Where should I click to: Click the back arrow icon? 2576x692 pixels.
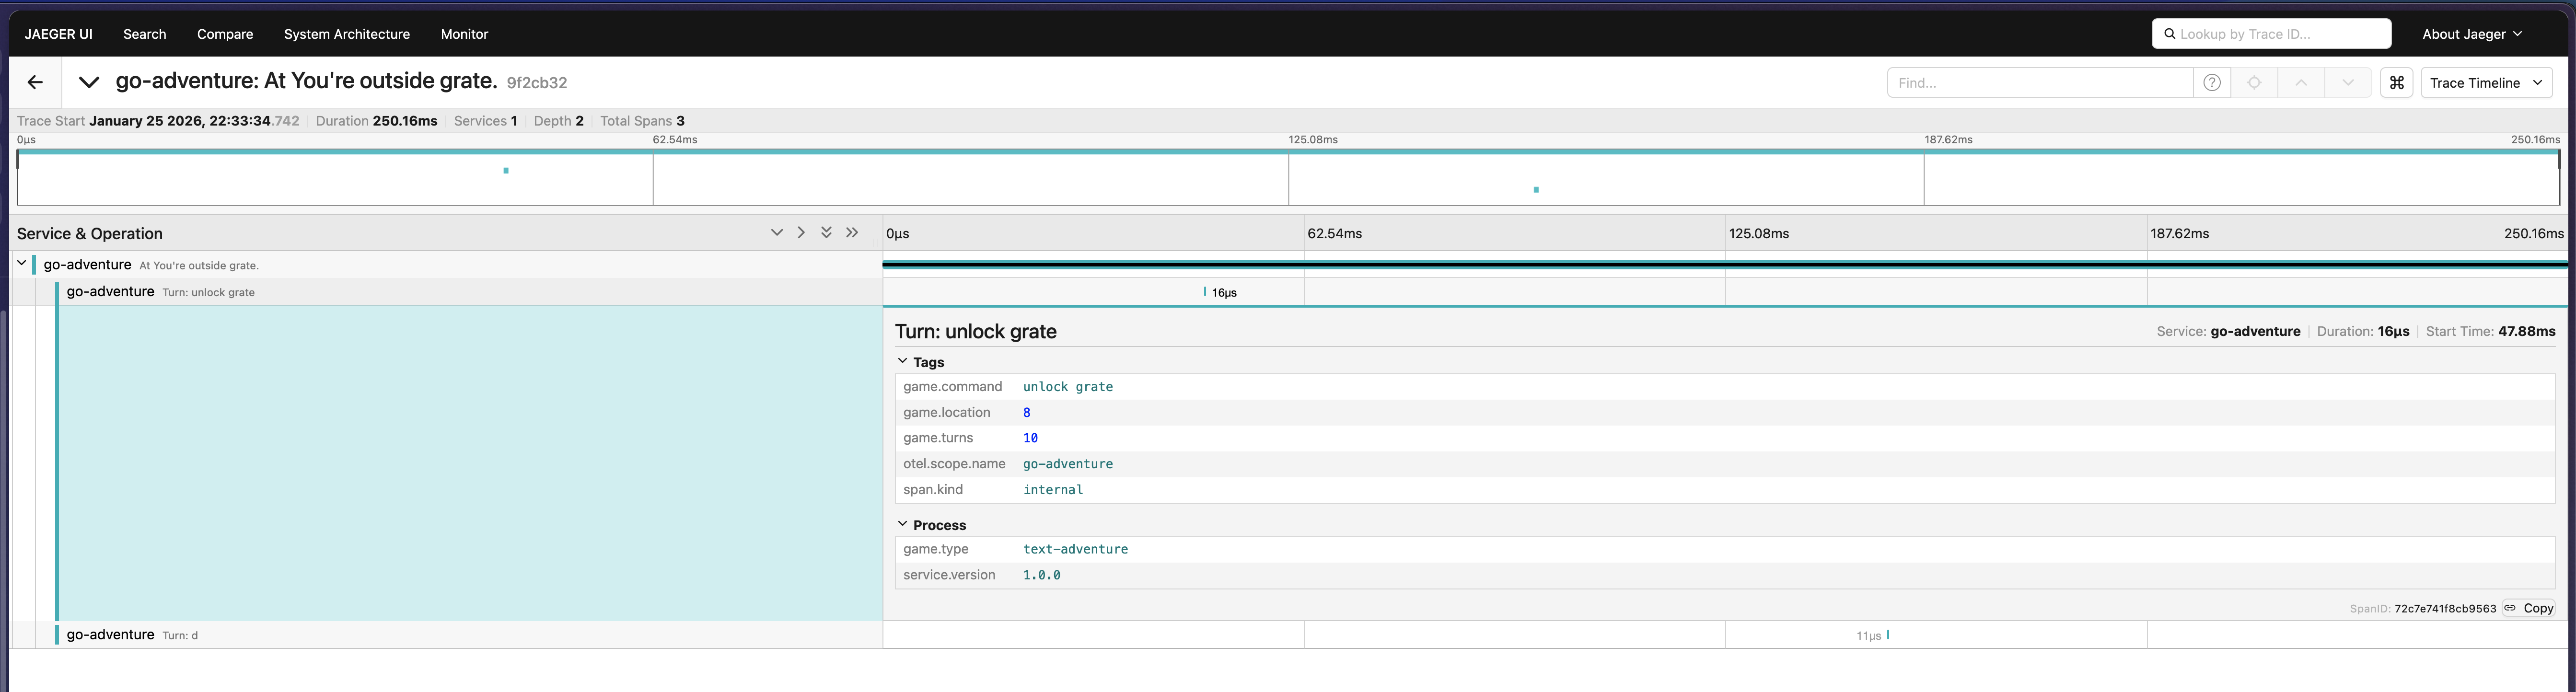(35, 83)
